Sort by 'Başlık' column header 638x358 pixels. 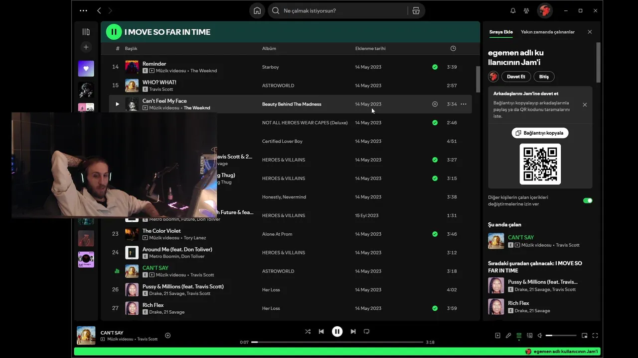pos(131,49)
